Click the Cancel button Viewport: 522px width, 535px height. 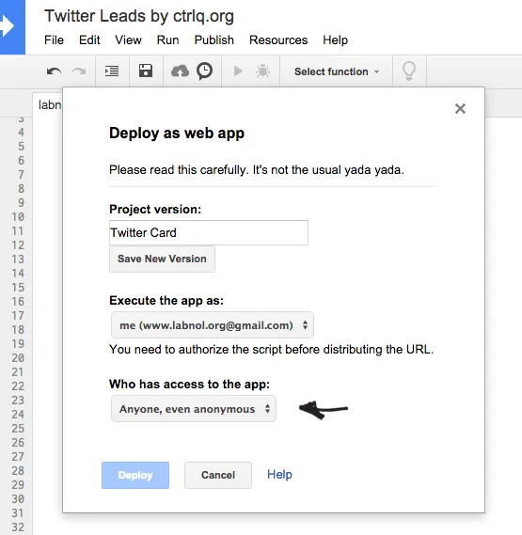pyautogui.click(x=218, y=475)
